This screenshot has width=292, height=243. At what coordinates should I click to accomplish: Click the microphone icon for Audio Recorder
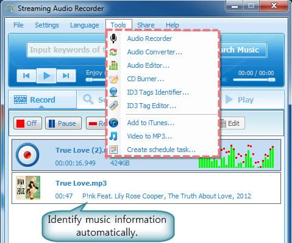(x=113, y=38)
